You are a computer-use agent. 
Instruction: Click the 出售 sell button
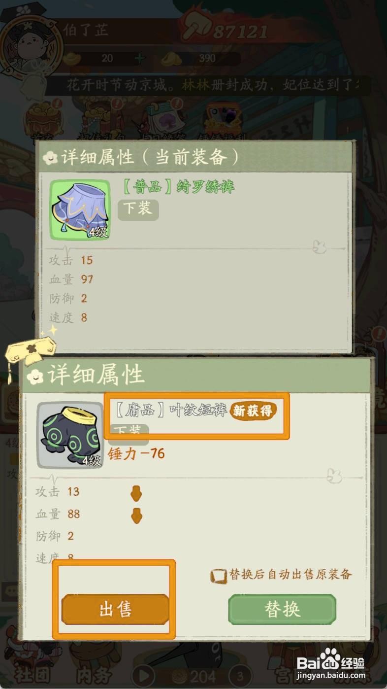pos(115,610)
